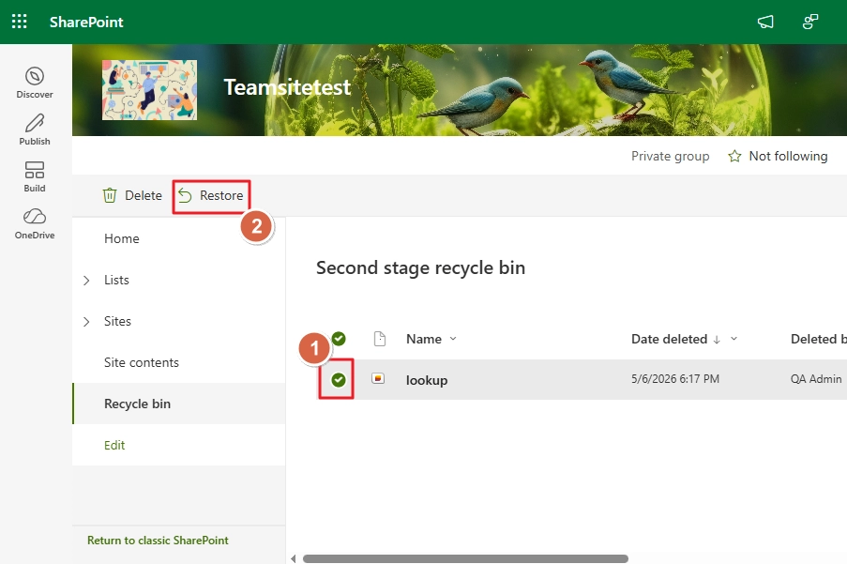Viewport: 847px width, 564px height.
Task: Click the QA Admin cell
Action: point(816,379)
